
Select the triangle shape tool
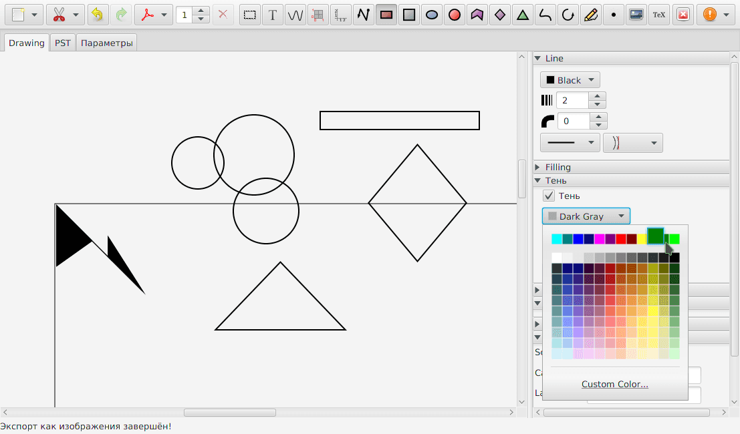coord(523,15)
